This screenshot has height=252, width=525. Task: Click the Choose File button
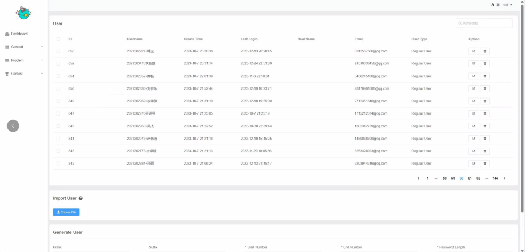(x=66, y=212)
